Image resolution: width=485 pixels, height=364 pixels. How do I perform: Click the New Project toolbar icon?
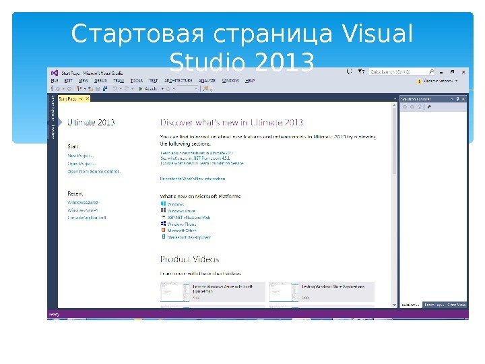79,89
